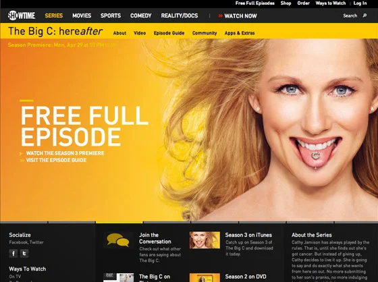Viewport: 378px width, 282px height.
Task: Select the About tab
Action: click(x=119, y=33)
